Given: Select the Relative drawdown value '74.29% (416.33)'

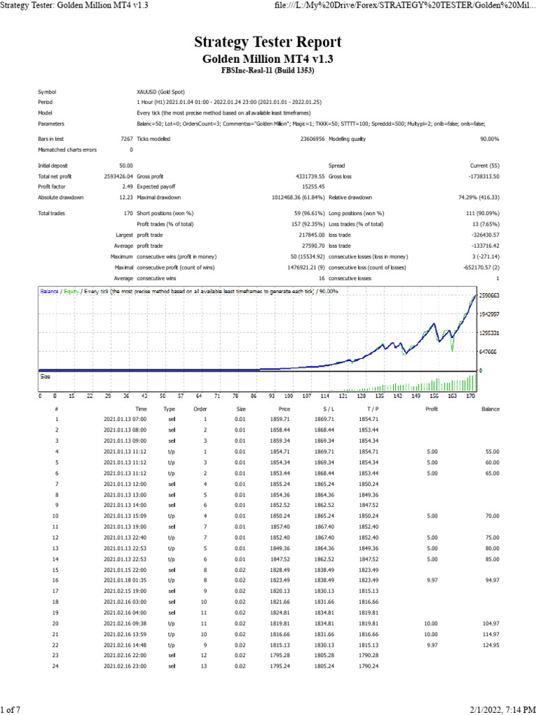Looking at the screenshot, I should [x=479, y=198].
